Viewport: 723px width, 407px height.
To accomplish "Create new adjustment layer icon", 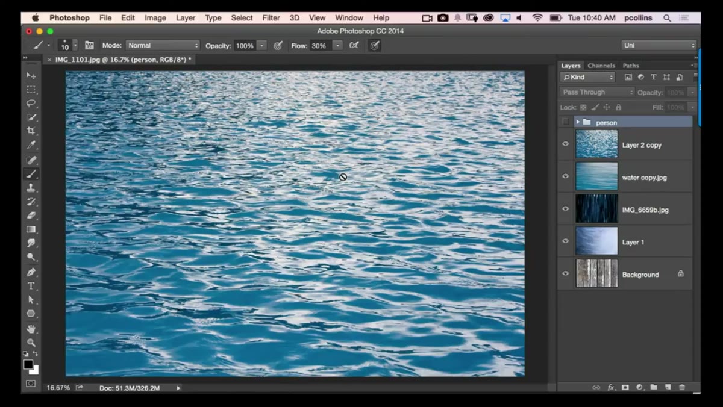I will [x=639, y=387].
